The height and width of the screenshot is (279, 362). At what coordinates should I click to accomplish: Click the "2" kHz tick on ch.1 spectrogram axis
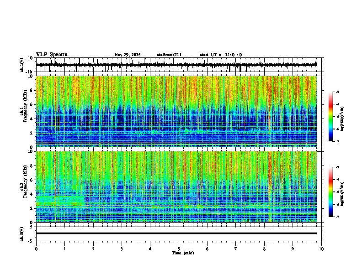32,133
